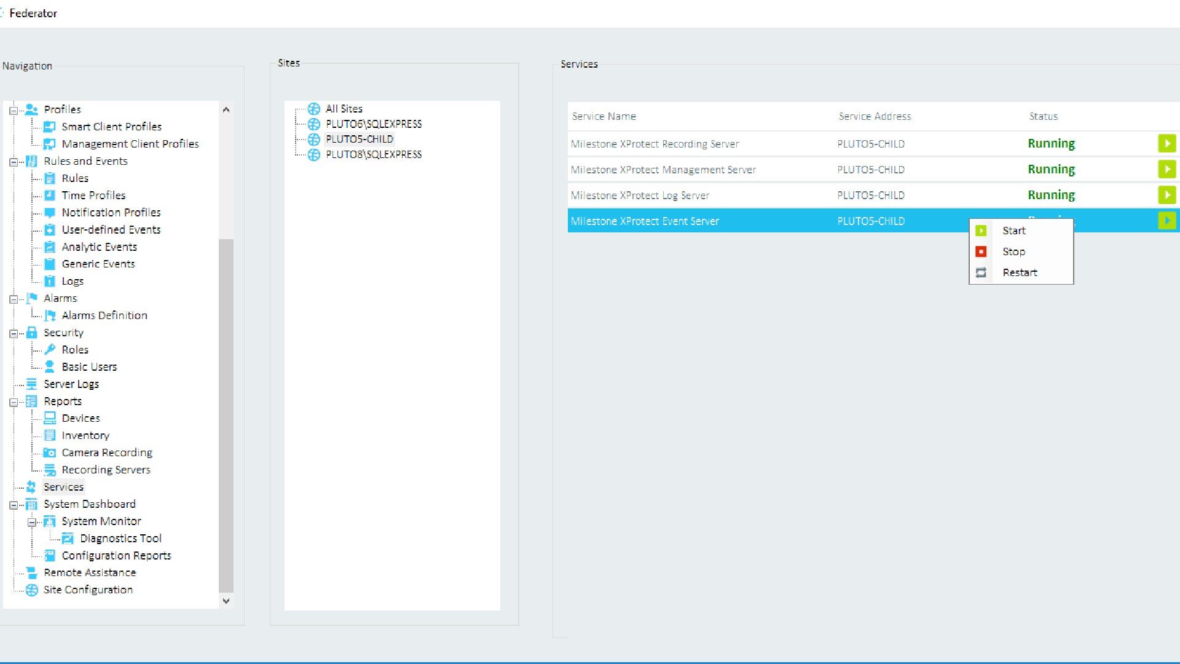Viewport: 1180px width, 664px height.
Task: Select the PLUTO8\SQLEXPRESS site
Action: [x=374, y=154]
